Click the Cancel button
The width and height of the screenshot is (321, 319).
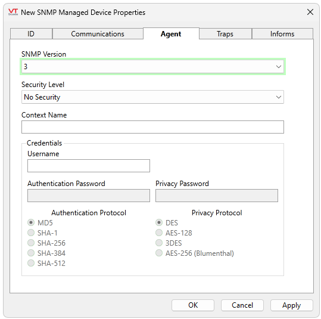[242, 305]
